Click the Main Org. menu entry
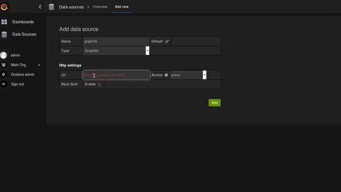Screen dimensions: 341x192 [x=18, y=65]
